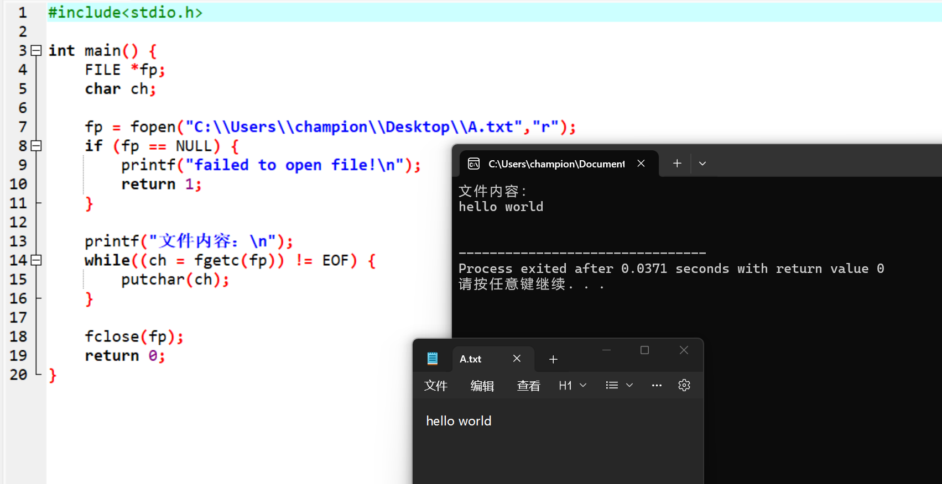Click the 'FILE *fp;' declaration line
The height and width of the screenshot is (484, 942).
125,70
